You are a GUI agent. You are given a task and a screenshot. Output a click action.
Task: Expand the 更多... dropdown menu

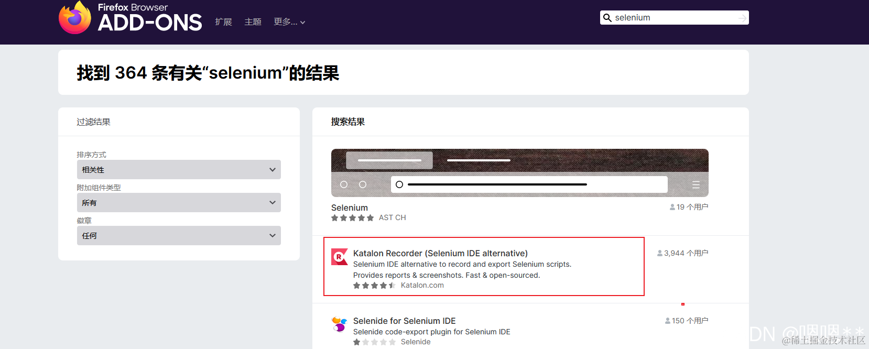point(289,22)
